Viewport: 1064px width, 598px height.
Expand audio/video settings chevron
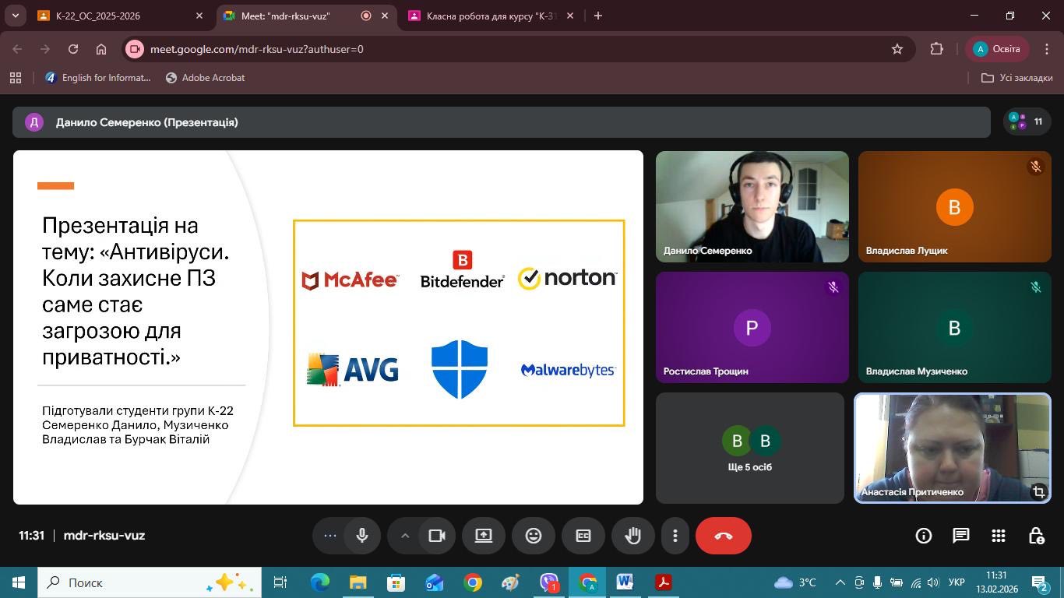point(405,536)
